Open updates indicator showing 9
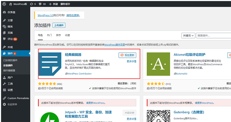 [x=33, y=4]
